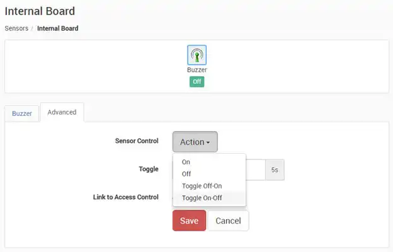This screenshot has width=393, height=252.
Task: Click the 5s unit addon
Action: [275, 169]
